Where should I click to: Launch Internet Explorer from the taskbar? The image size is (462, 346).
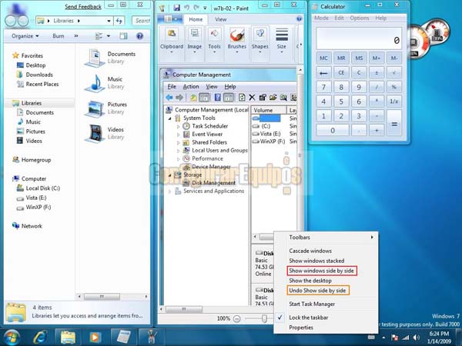click(x=40, y=338)
